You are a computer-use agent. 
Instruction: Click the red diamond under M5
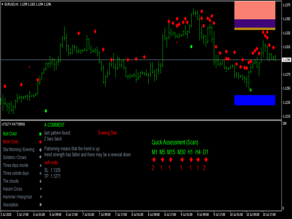[162, 160]
